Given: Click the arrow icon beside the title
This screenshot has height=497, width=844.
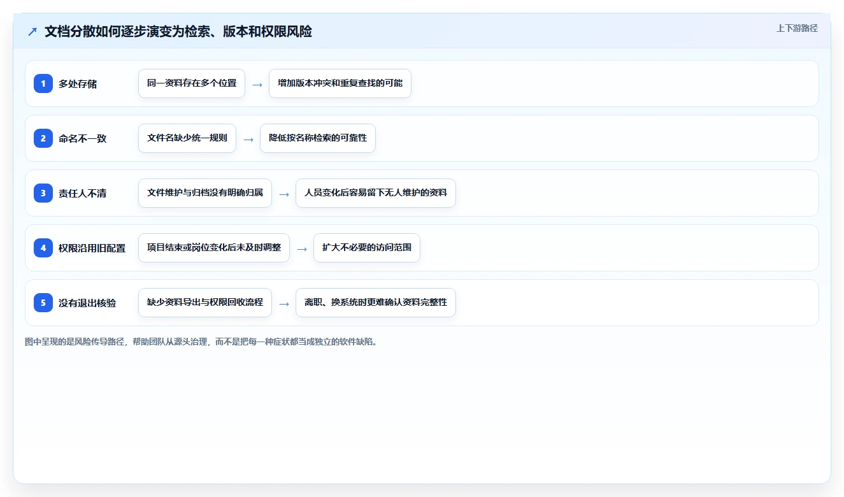Looking at the screenshot, I should (32, 31).
